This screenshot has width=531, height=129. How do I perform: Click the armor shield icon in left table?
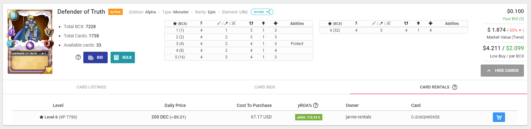(x=263, y=23)
